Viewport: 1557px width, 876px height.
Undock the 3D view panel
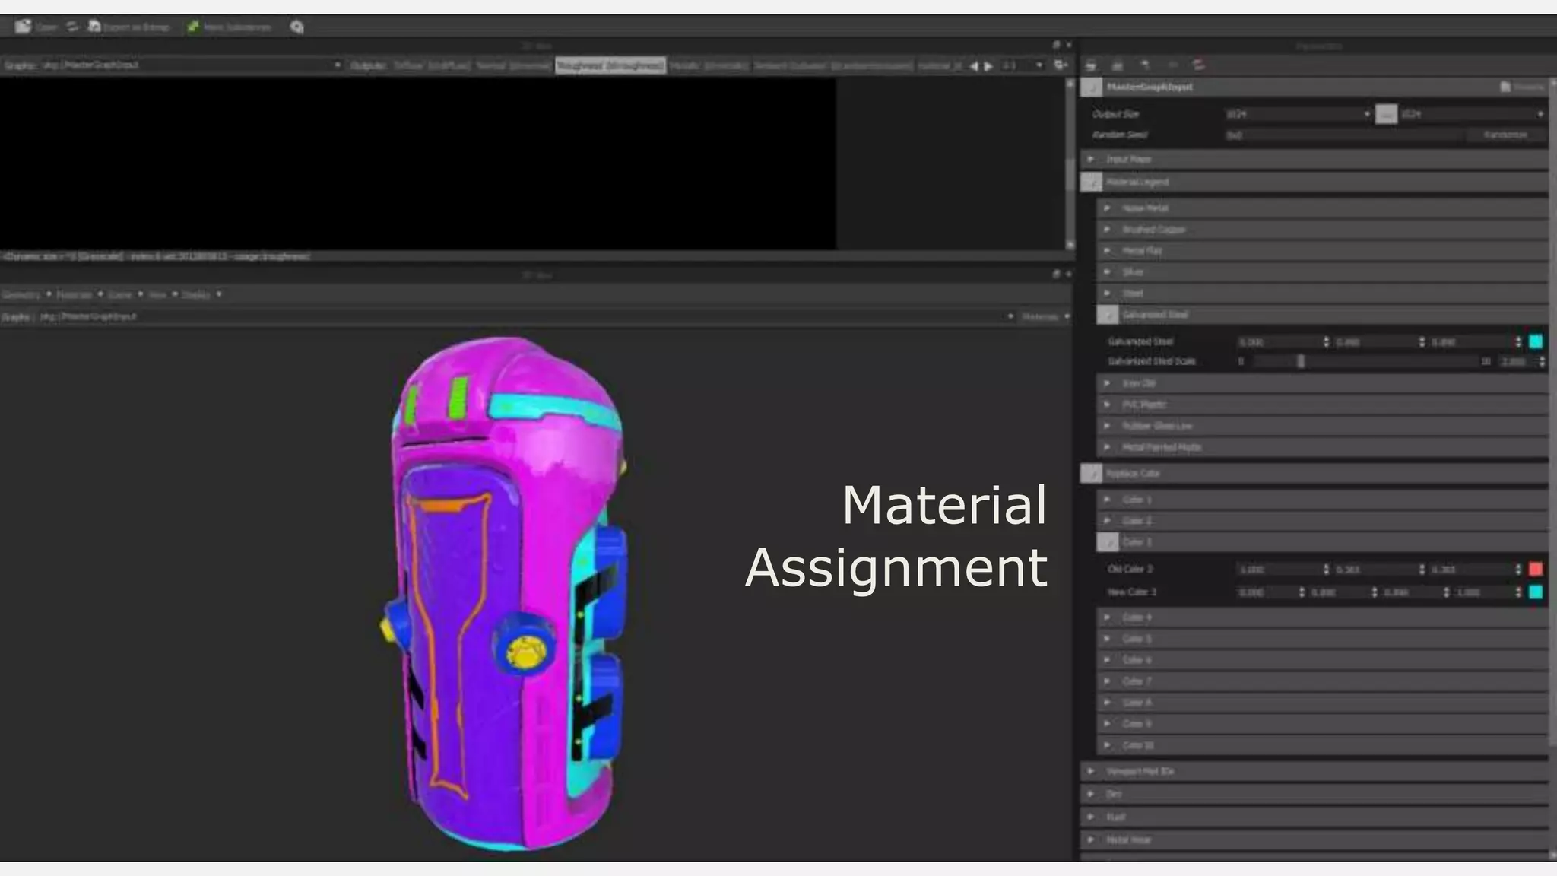(x=1056, y=274)
